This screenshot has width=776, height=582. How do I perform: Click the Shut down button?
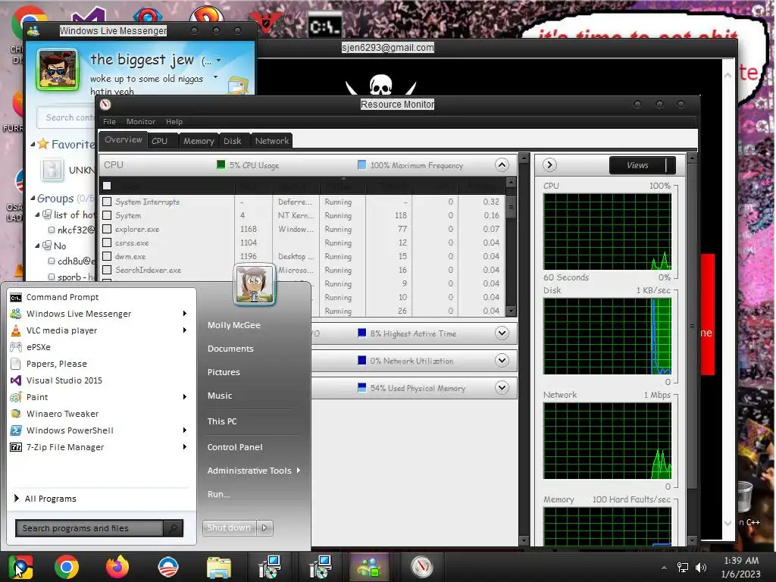point(229,528)
